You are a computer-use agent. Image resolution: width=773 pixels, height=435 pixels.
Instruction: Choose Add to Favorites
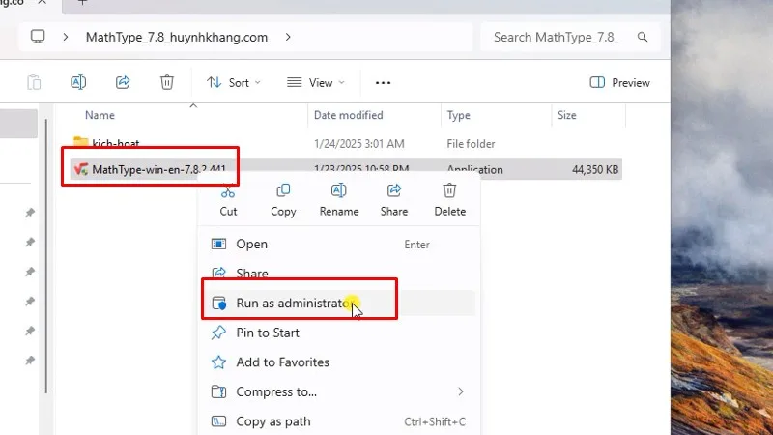[x=339, y=362]
